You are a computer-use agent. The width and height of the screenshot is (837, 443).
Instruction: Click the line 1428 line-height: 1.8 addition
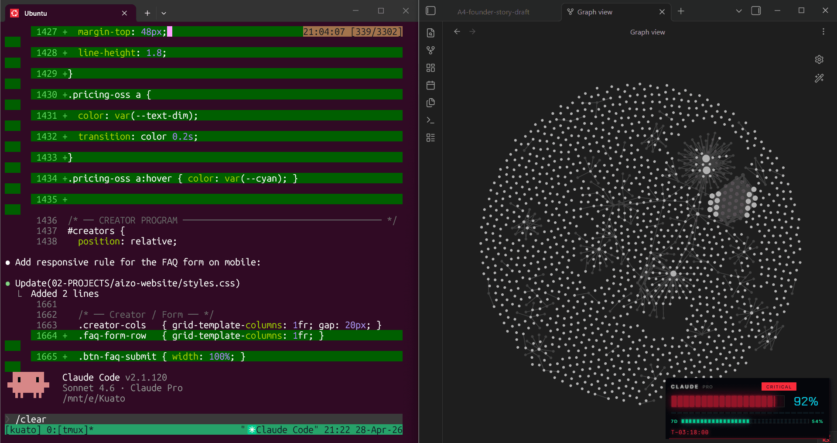[x=217, y=53]
